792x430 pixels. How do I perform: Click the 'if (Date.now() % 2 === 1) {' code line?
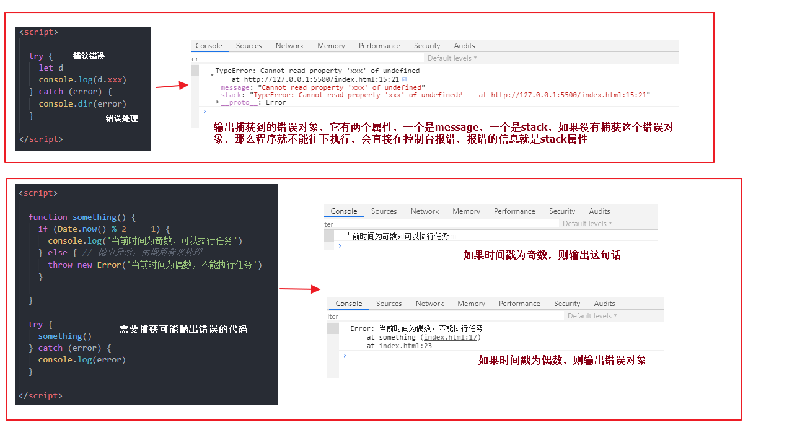(104, 229)
